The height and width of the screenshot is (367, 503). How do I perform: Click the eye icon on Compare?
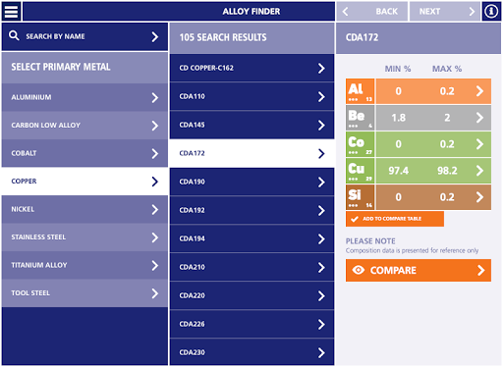(359, 270)
